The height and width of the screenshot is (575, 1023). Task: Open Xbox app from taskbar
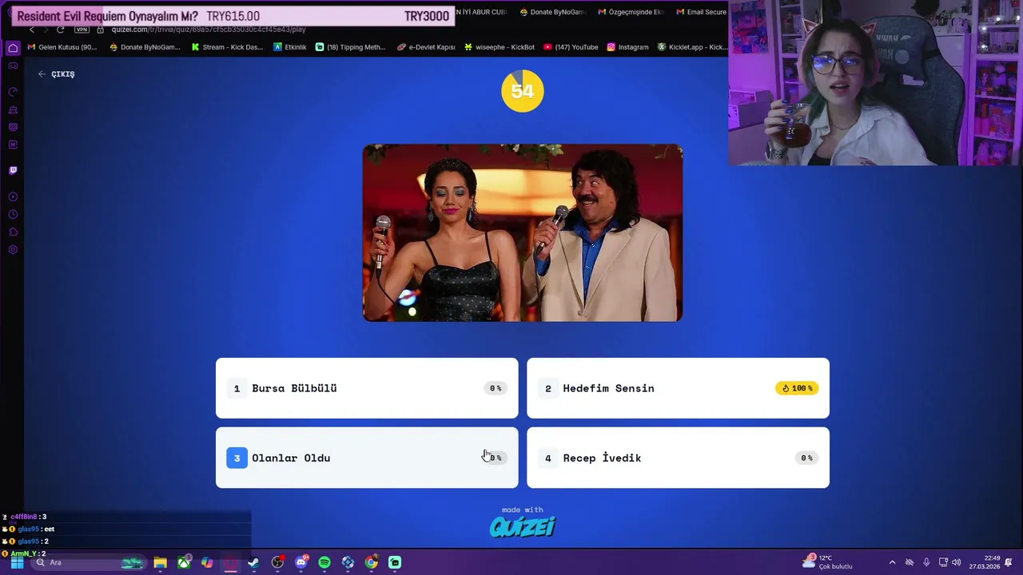click(184, 562)
